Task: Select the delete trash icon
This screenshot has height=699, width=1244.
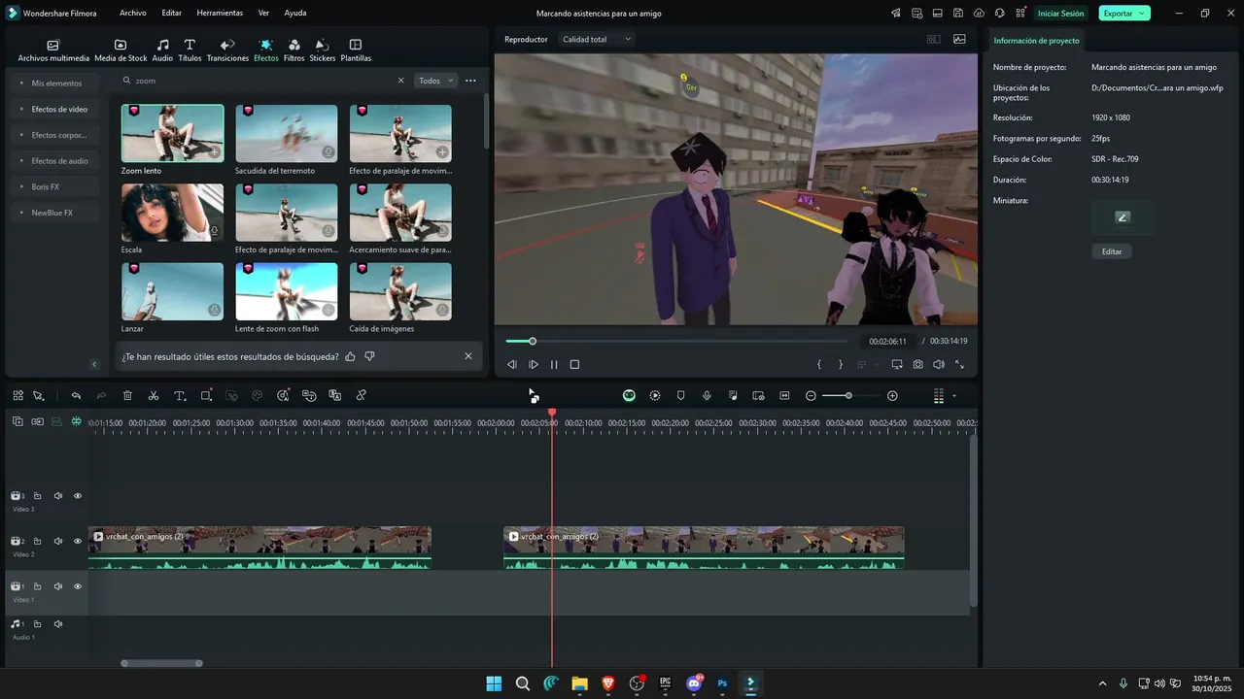Action: (127, 396)
